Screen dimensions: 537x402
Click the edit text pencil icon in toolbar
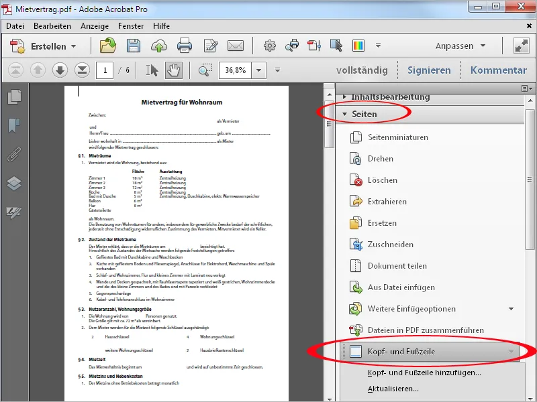click(x=210, y=46)
